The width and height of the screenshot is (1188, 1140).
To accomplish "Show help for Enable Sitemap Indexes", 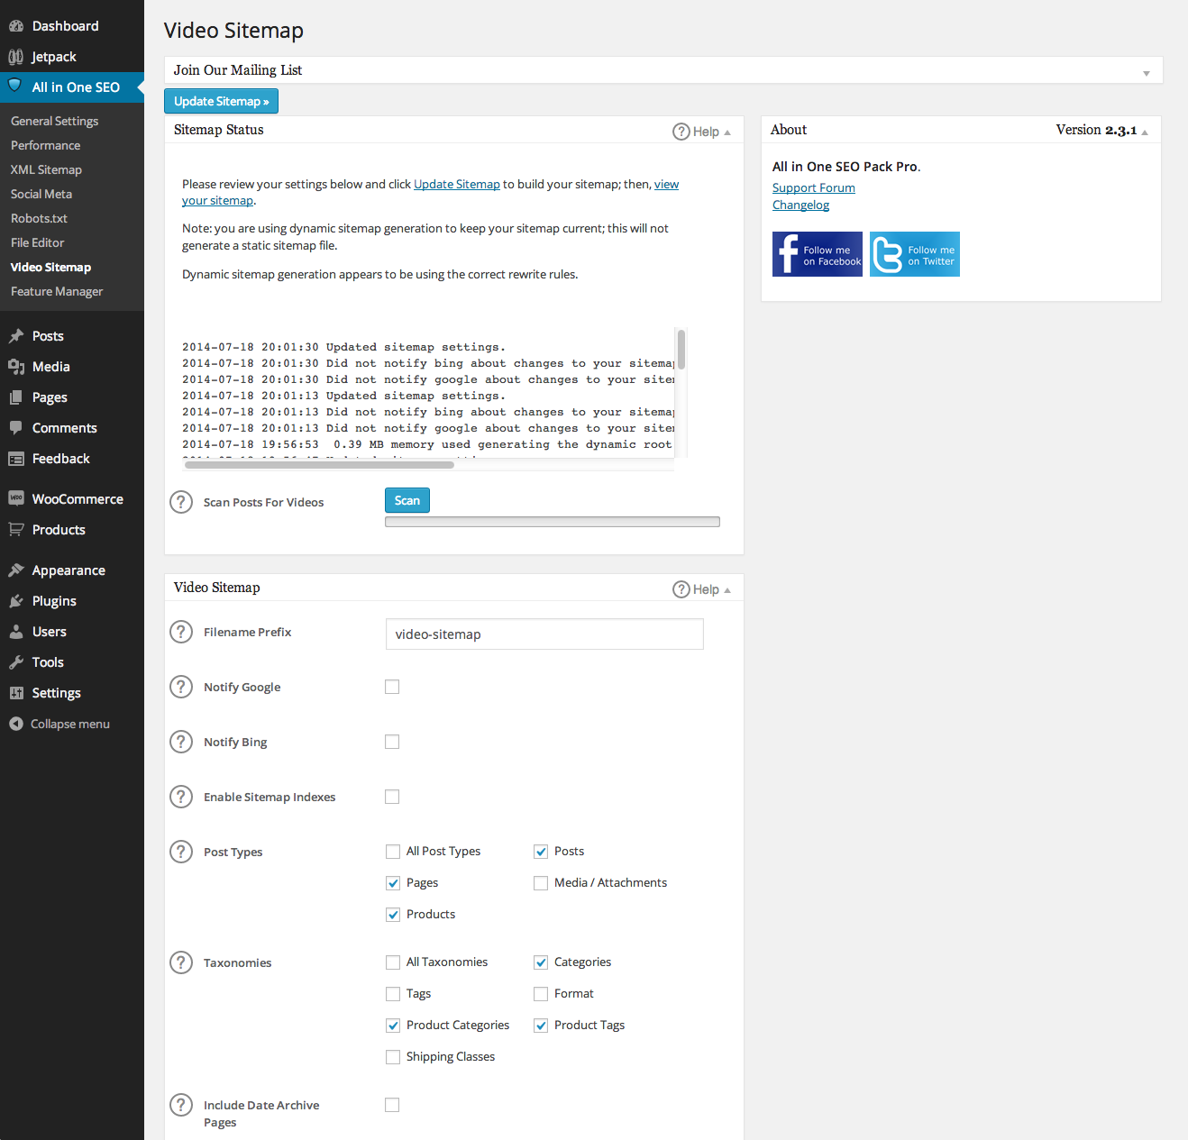I will click(x=181, y=797).
